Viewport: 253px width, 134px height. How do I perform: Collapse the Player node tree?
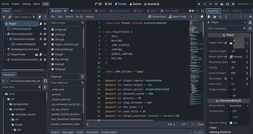pyautogui.click(x=3, y=23)
